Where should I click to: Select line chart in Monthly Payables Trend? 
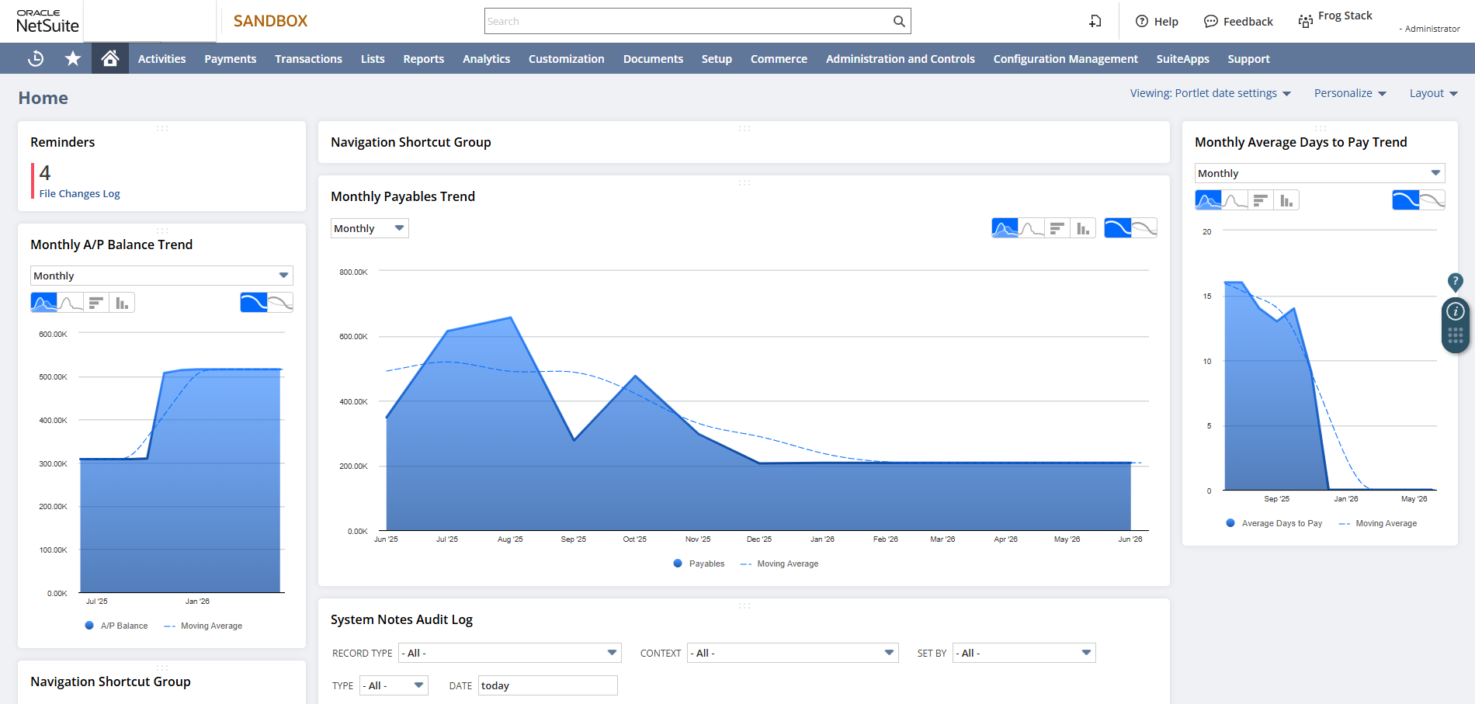[1031, 227]
